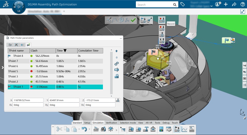
Task: Click the TPoint name column header
Action: point(19,51)
